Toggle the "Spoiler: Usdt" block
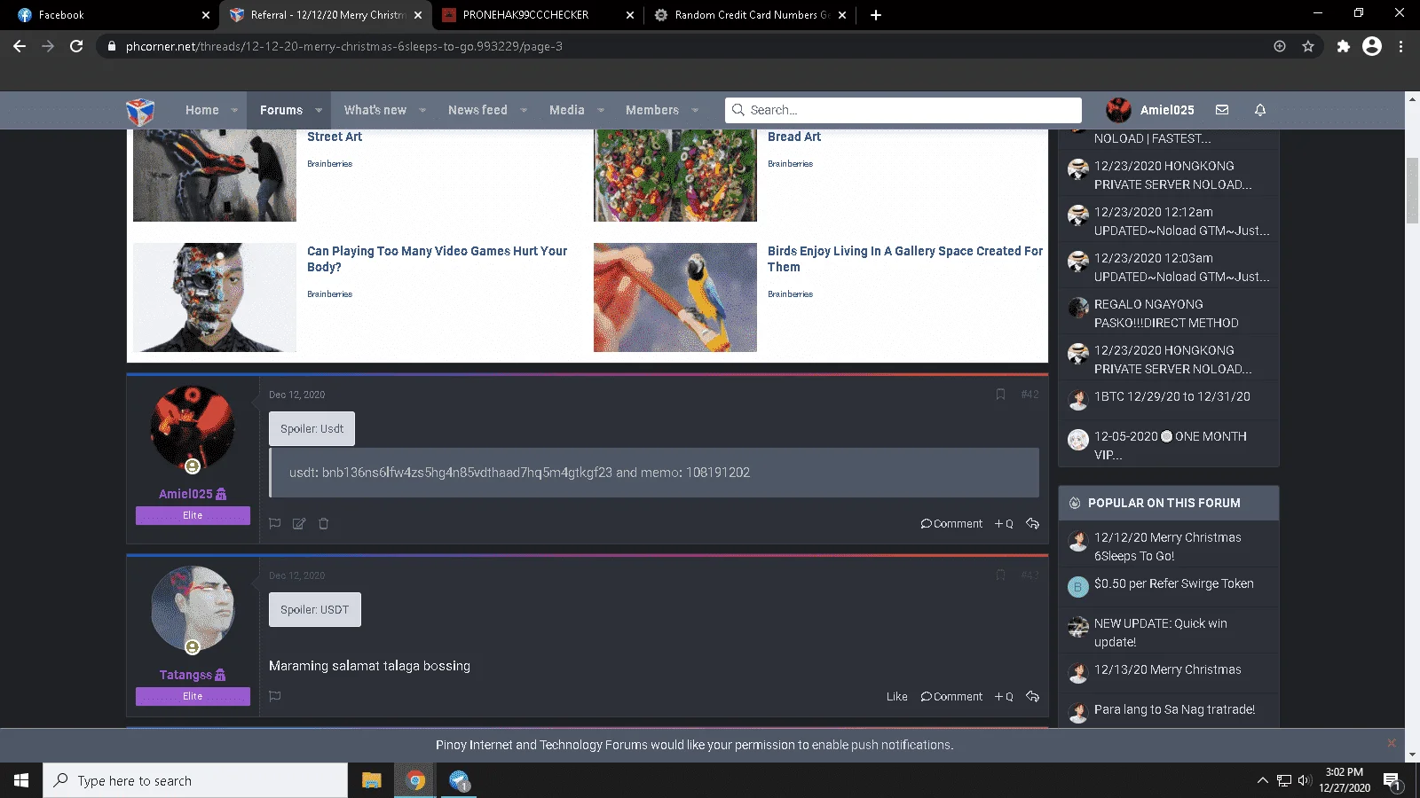Screen dimensions: 1420x798 [x=312, y=429]
